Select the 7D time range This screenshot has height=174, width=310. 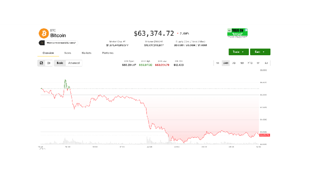coord(234,63)
